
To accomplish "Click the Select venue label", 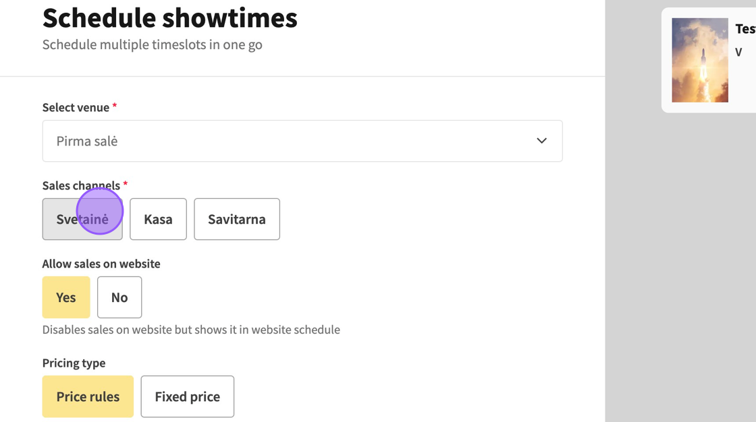I will pos(76,107).
